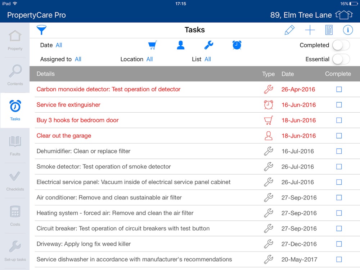The width and height of the screenshot is (360, 270).
Task: Sort by the Details column header
Action: click(45, 74)
